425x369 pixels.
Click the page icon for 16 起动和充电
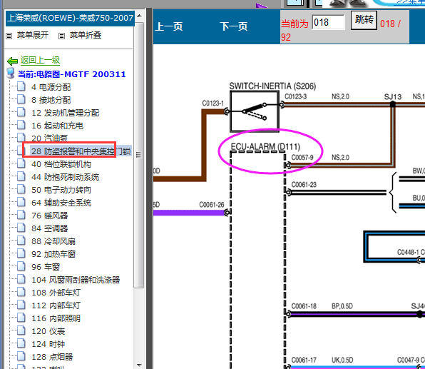[x=21, y=125]
